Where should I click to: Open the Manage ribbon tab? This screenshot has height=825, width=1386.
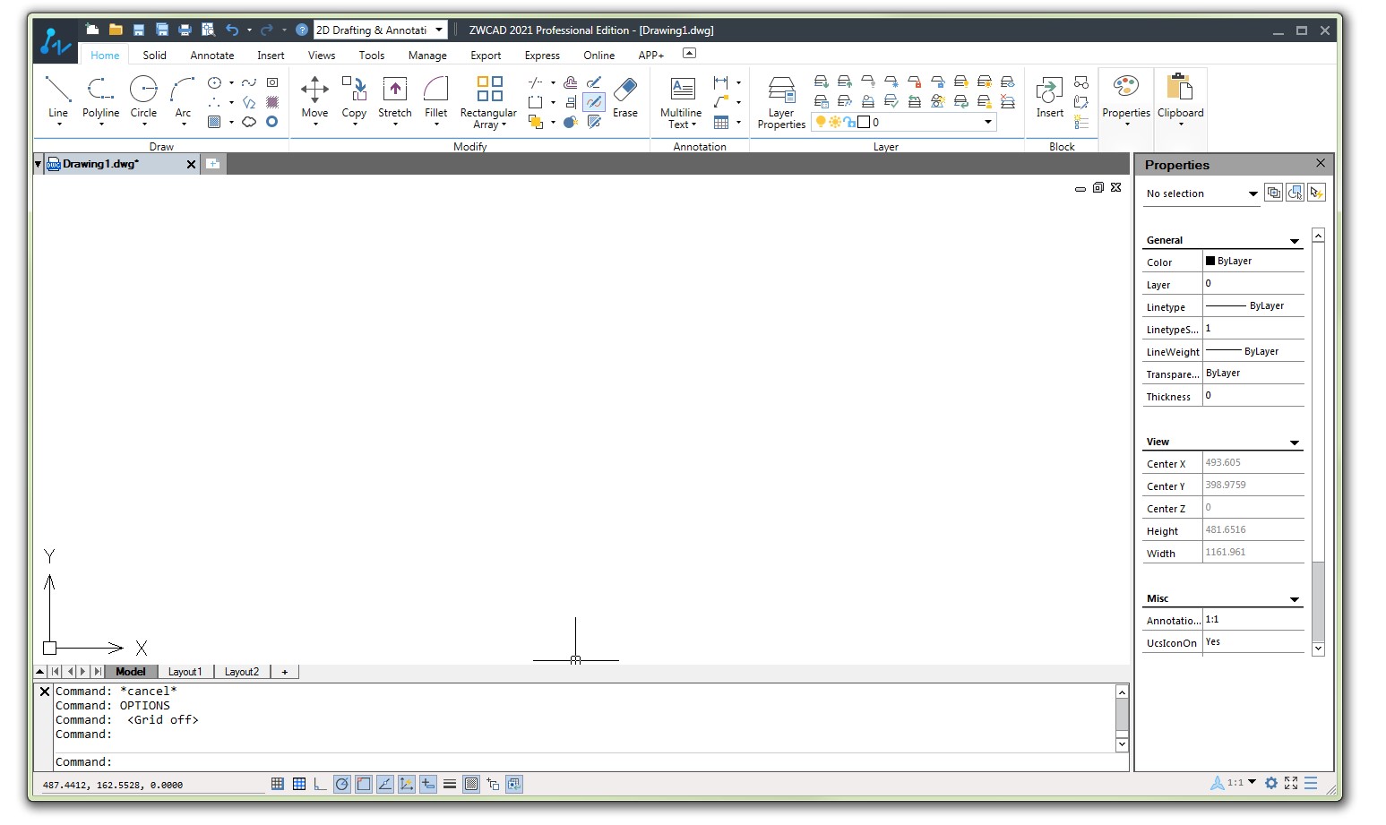click(427, 56)
